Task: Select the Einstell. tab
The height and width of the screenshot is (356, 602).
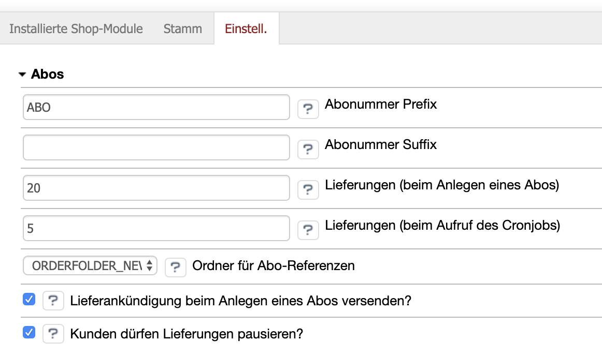Action: point(246,28)
